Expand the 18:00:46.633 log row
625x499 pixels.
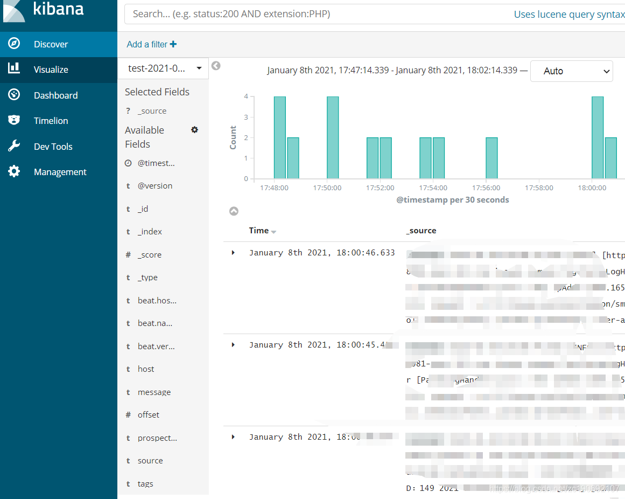tap(233, 253)
